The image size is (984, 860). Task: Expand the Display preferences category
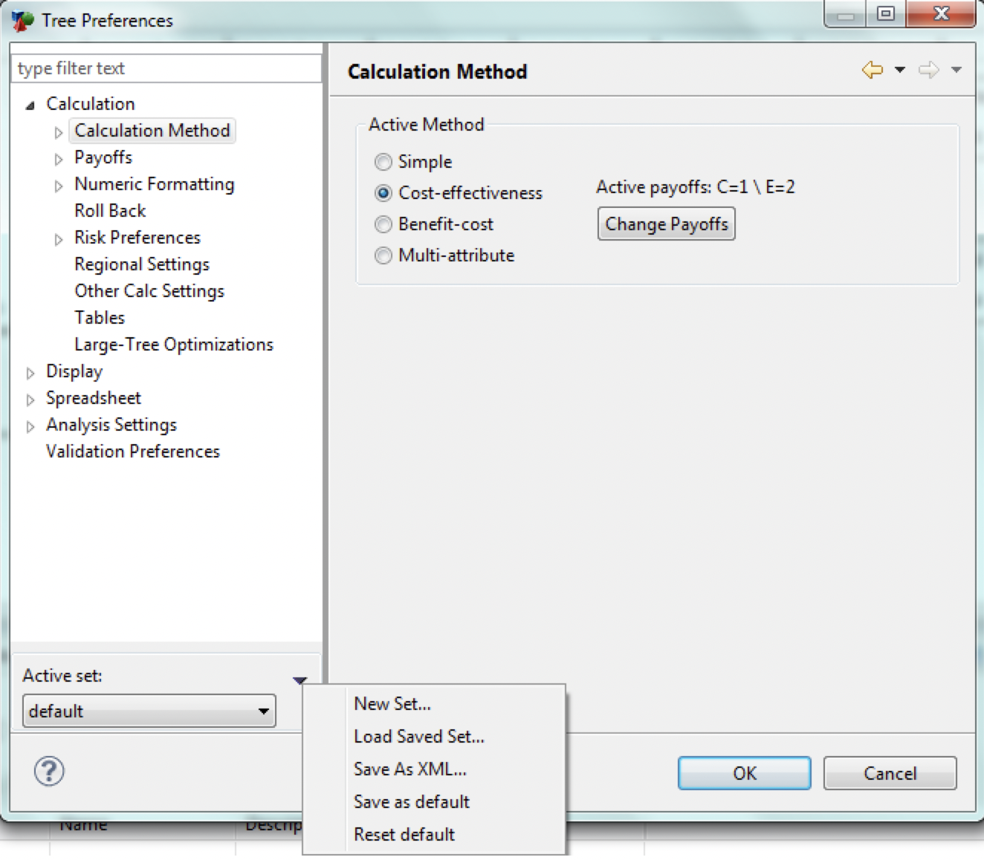[x=30, y=373]
